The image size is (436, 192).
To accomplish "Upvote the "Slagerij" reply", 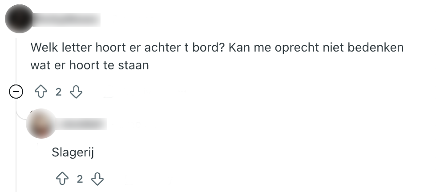I will 62,179.
